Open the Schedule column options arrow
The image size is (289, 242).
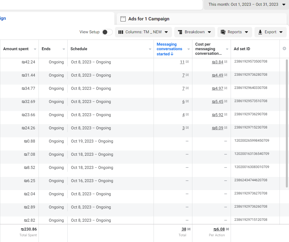pos(150,49)
